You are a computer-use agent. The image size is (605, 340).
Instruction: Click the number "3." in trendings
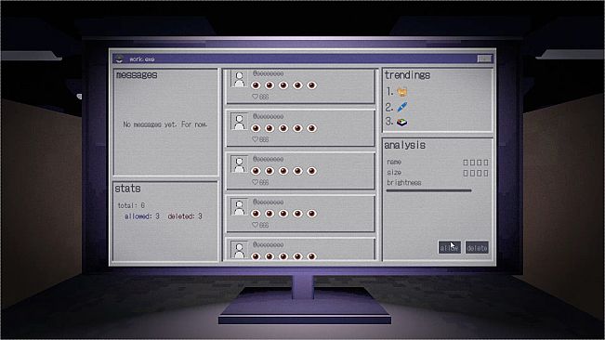tap(389, 122)
